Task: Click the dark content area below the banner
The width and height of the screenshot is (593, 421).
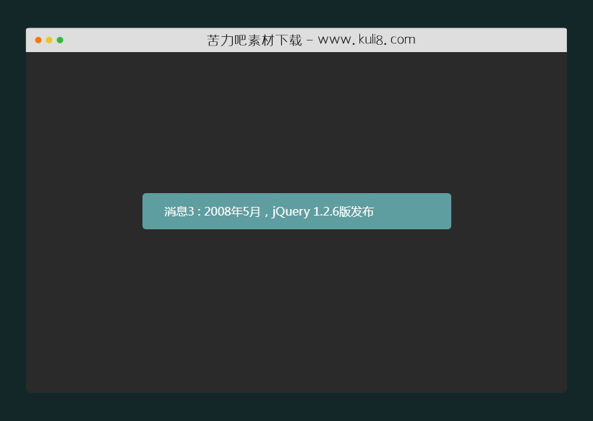Action: click(296, 311)
